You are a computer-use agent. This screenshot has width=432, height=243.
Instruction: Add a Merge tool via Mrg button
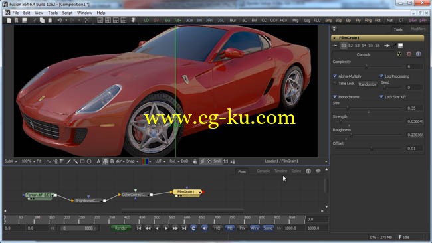295,21
